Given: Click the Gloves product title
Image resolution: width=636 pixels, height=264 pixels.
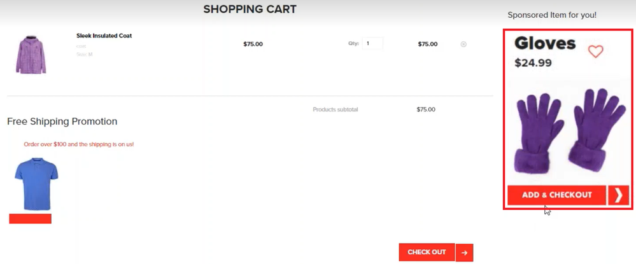Looking at the screenshot, I should [545, 43].
